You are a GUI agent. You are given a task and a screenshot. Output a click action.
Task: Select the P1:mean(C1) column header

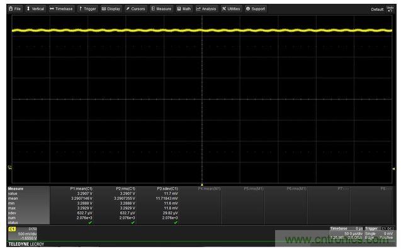(x=81, y=188)
